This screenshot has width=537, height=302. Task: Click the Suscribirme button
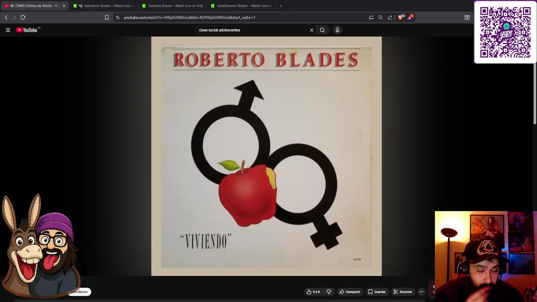coord(79,292)
